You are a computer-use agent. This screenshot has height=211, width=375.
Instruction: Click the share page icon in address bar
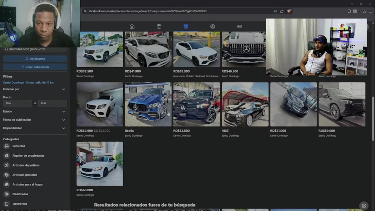[x=282, y=11]
